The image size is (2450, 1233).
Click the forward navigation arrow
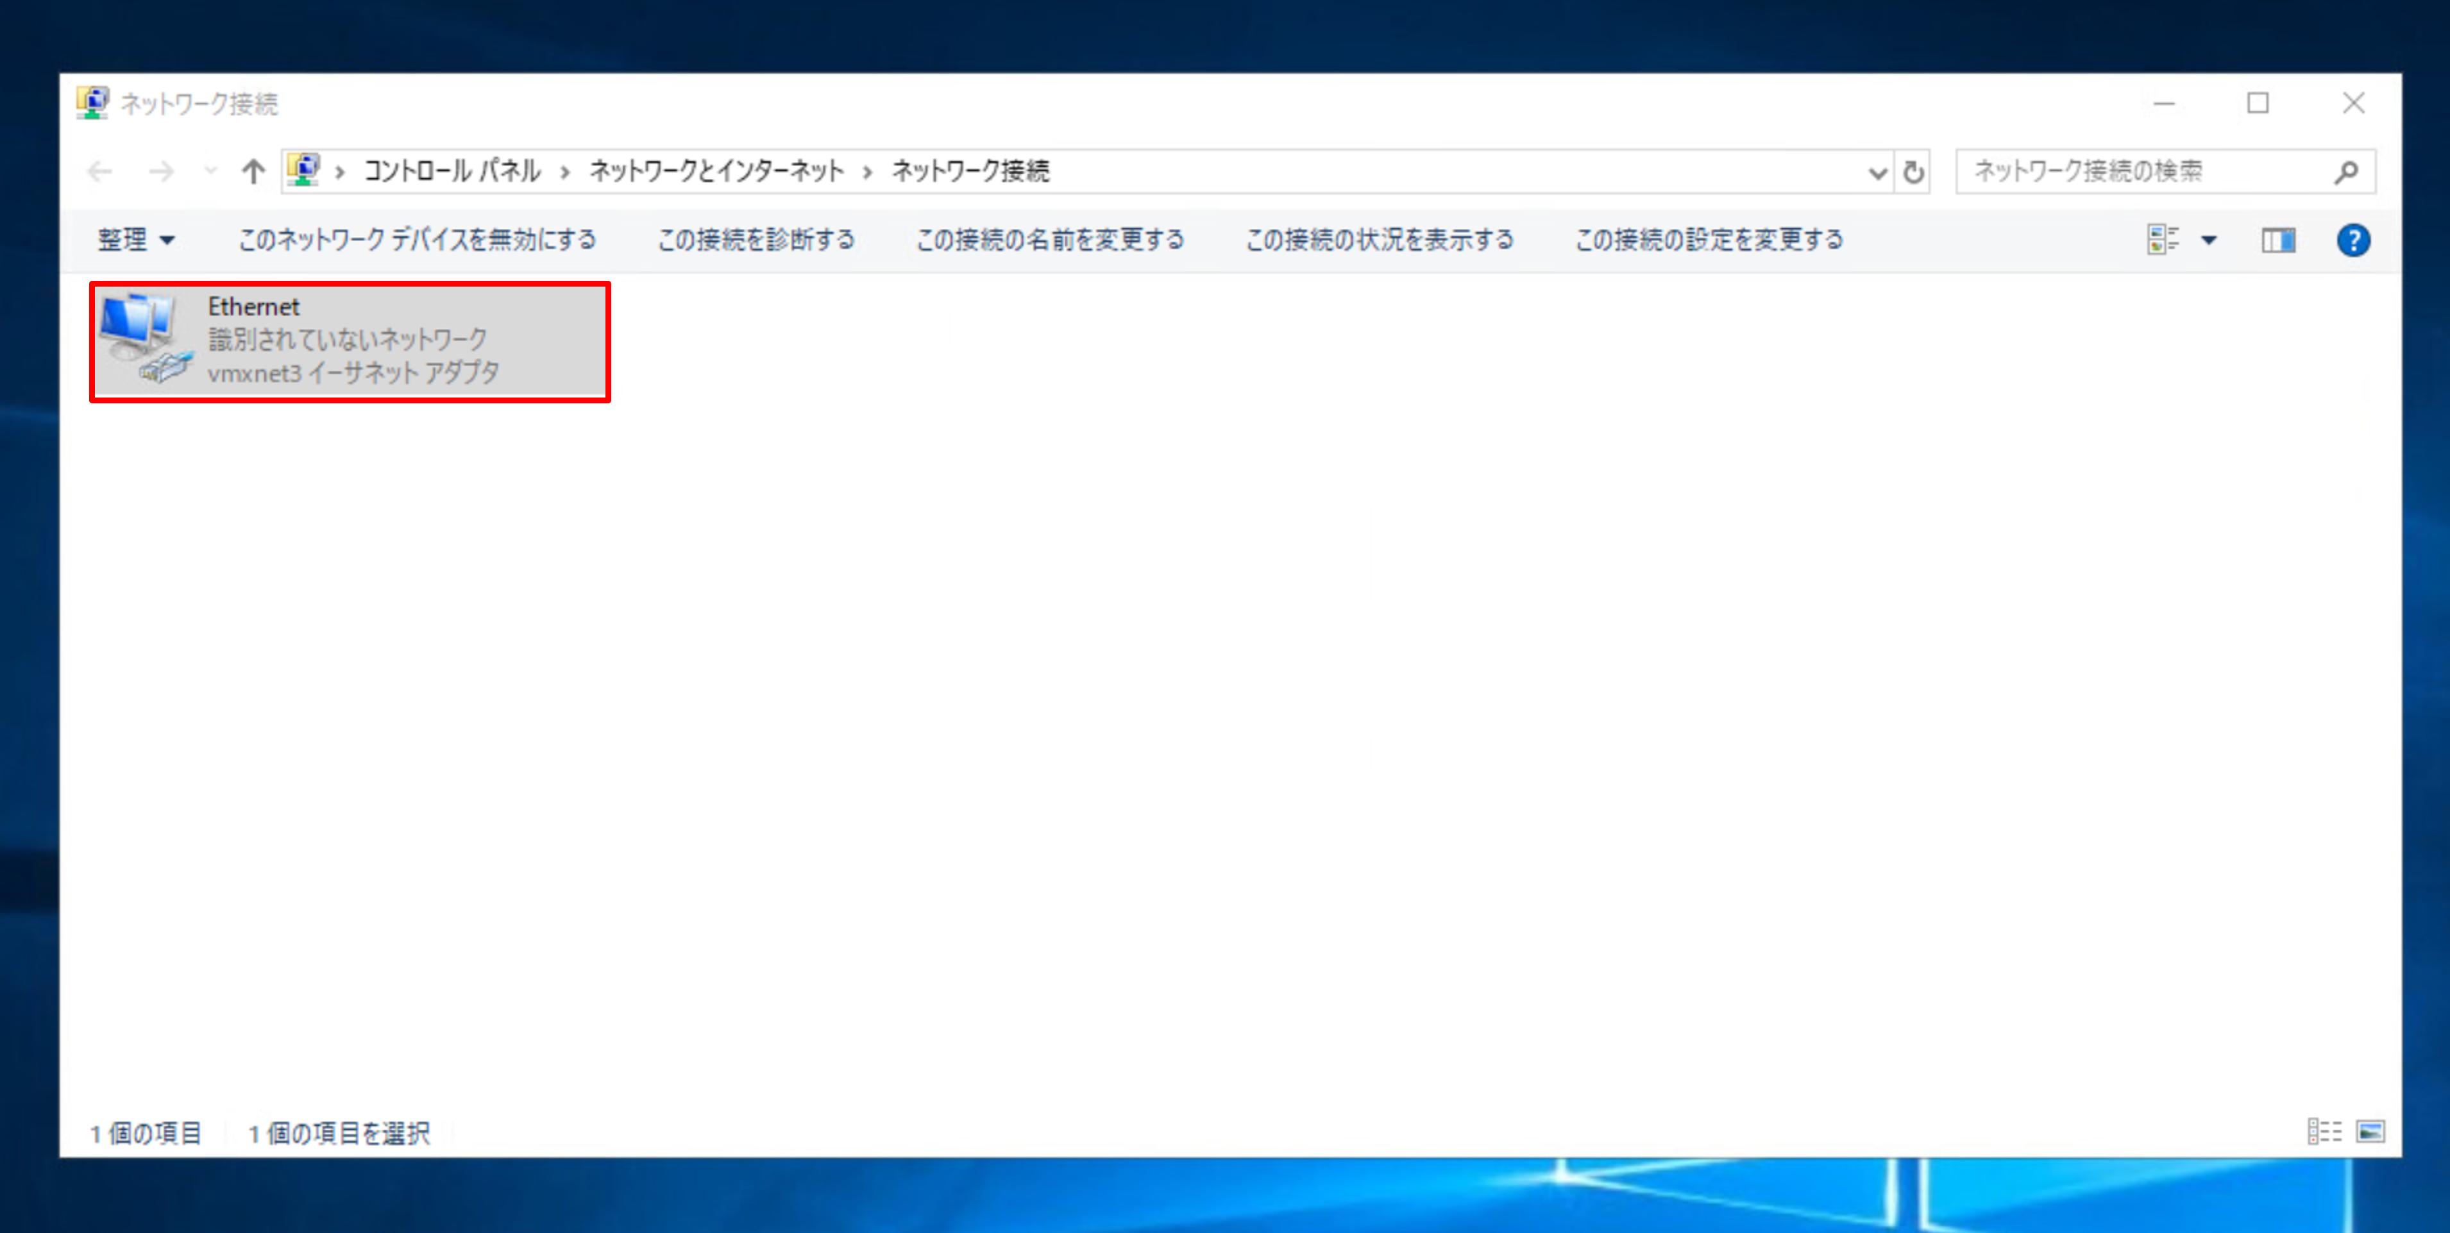(x=161, y=171)
